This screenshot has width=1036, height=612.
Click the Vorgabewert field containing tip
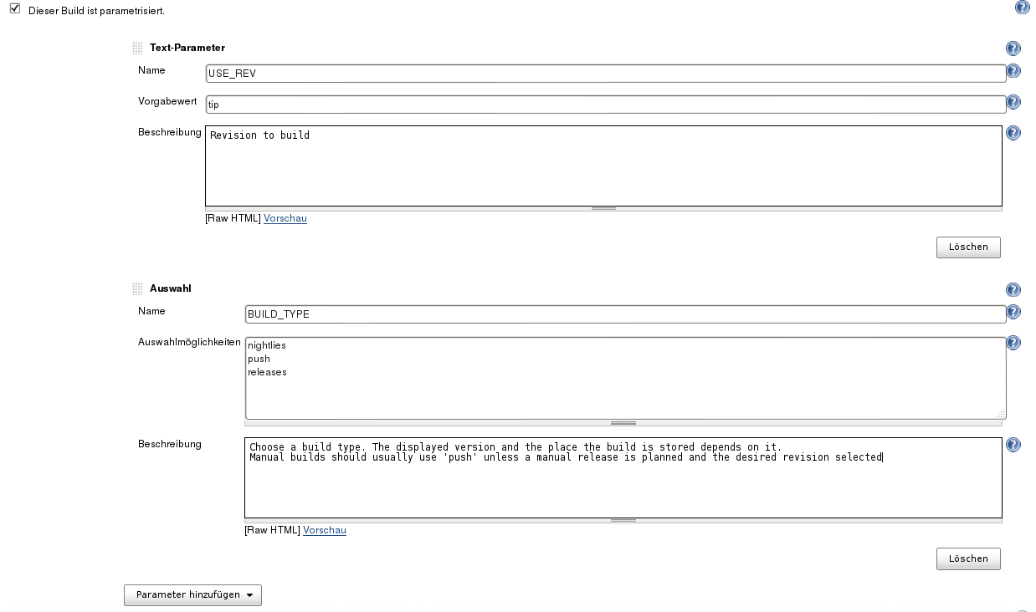coord(604,105)
